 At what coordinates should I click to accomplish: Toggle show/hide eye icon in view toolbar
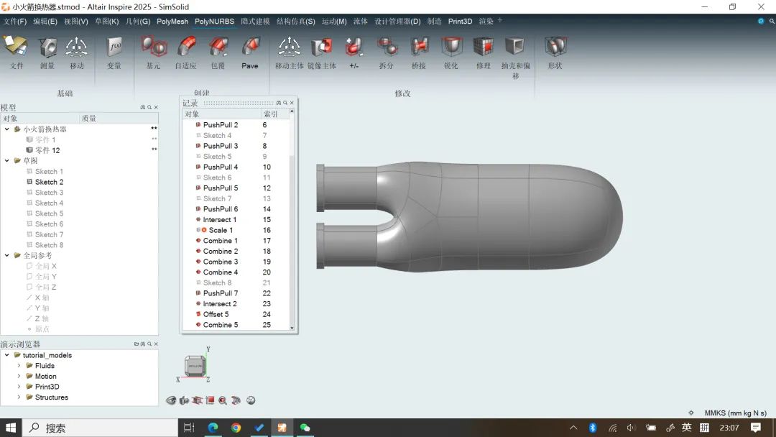coord(171,400)
